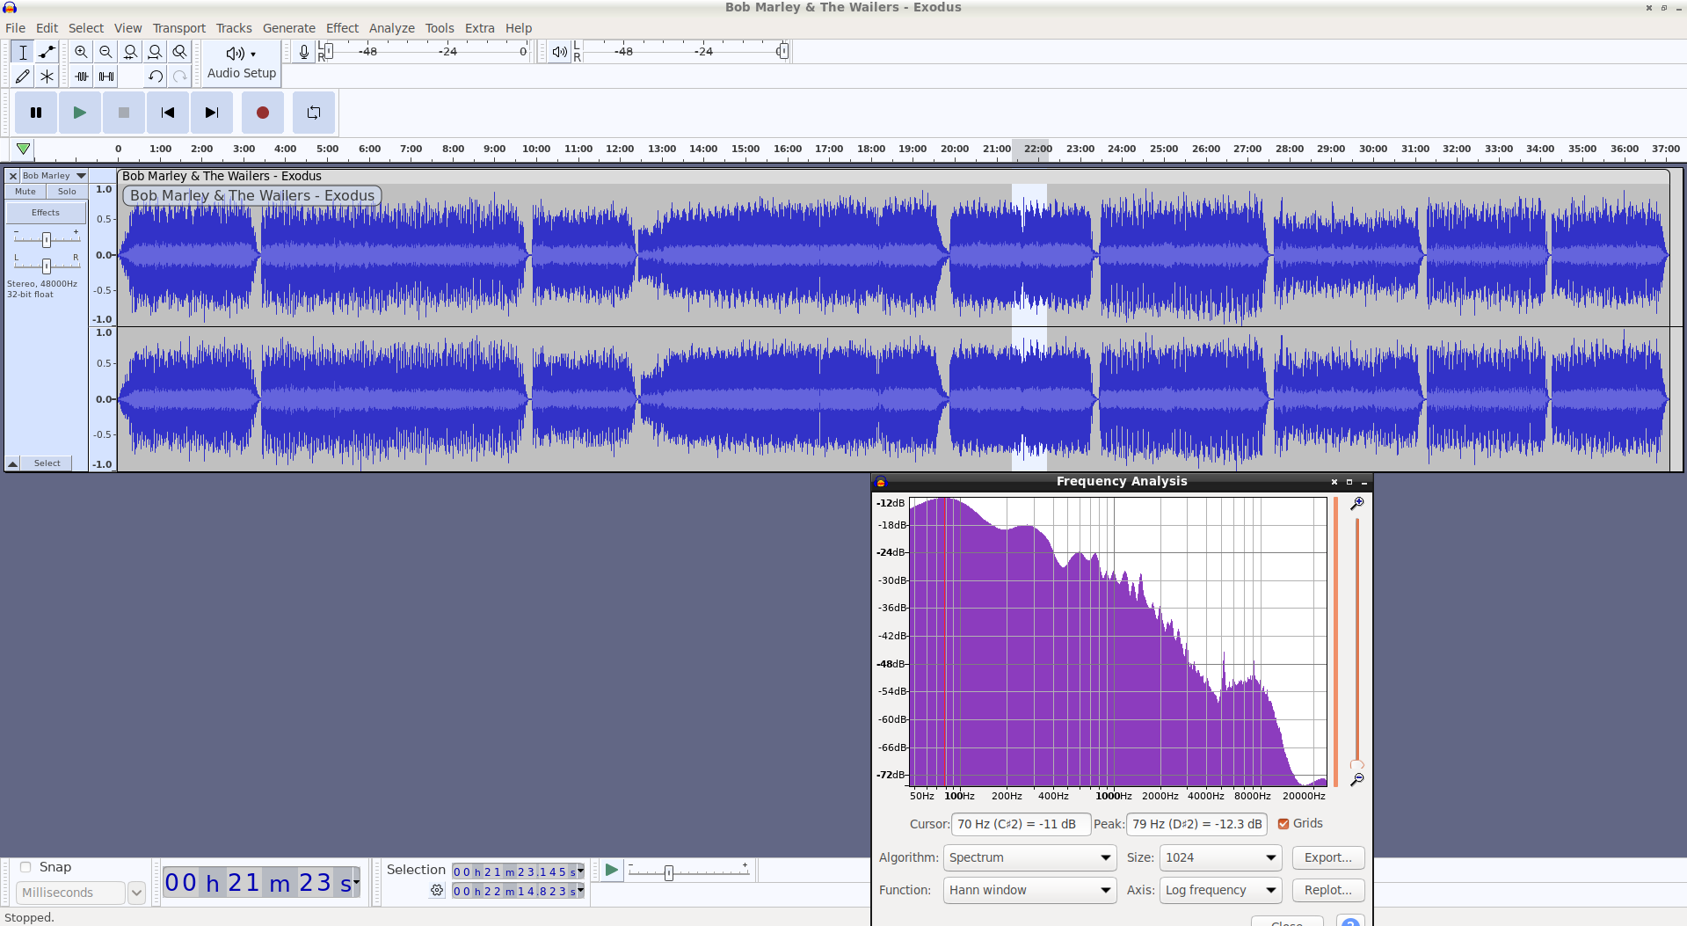This screenshot has height=926, width=1687.
Task: Click the Zoom Out magnifier icon
Action: pyautogui.click(x=105, y=52)
